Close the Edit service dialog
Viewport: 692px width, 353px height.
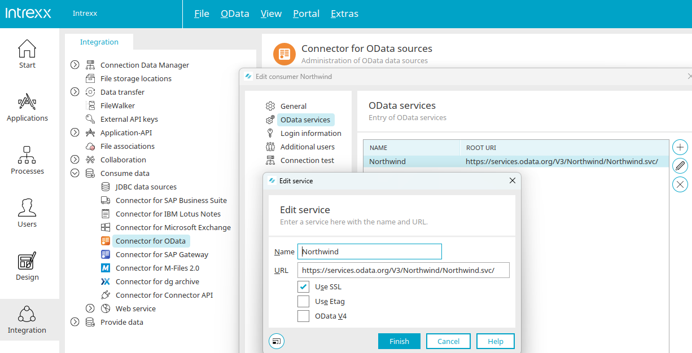tap(513, 180)
